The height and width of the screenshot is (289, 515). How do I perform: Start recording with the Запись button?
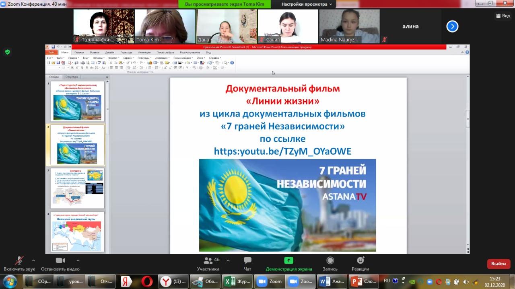tap(330, 264)
